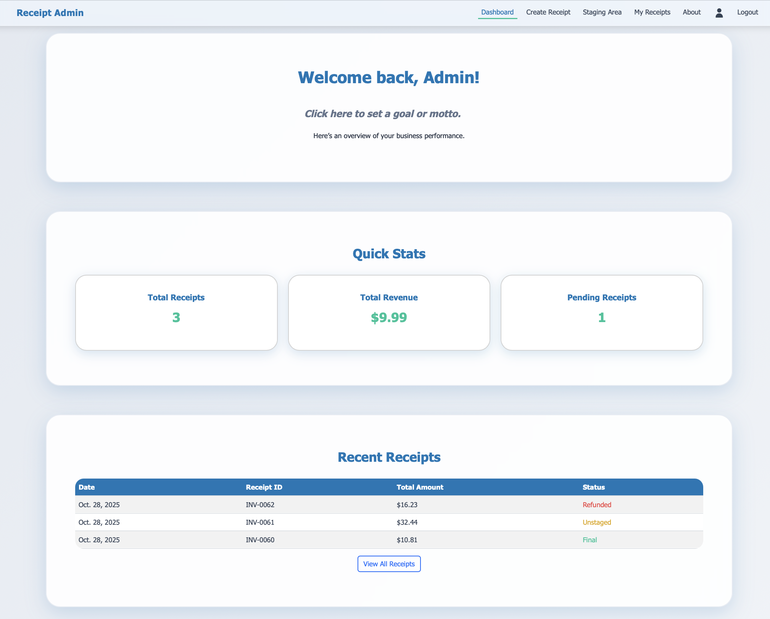This screenshot has height=619, width=770.
Task: Click the Receipt Admin logo
Action: (x=50, y=13)
